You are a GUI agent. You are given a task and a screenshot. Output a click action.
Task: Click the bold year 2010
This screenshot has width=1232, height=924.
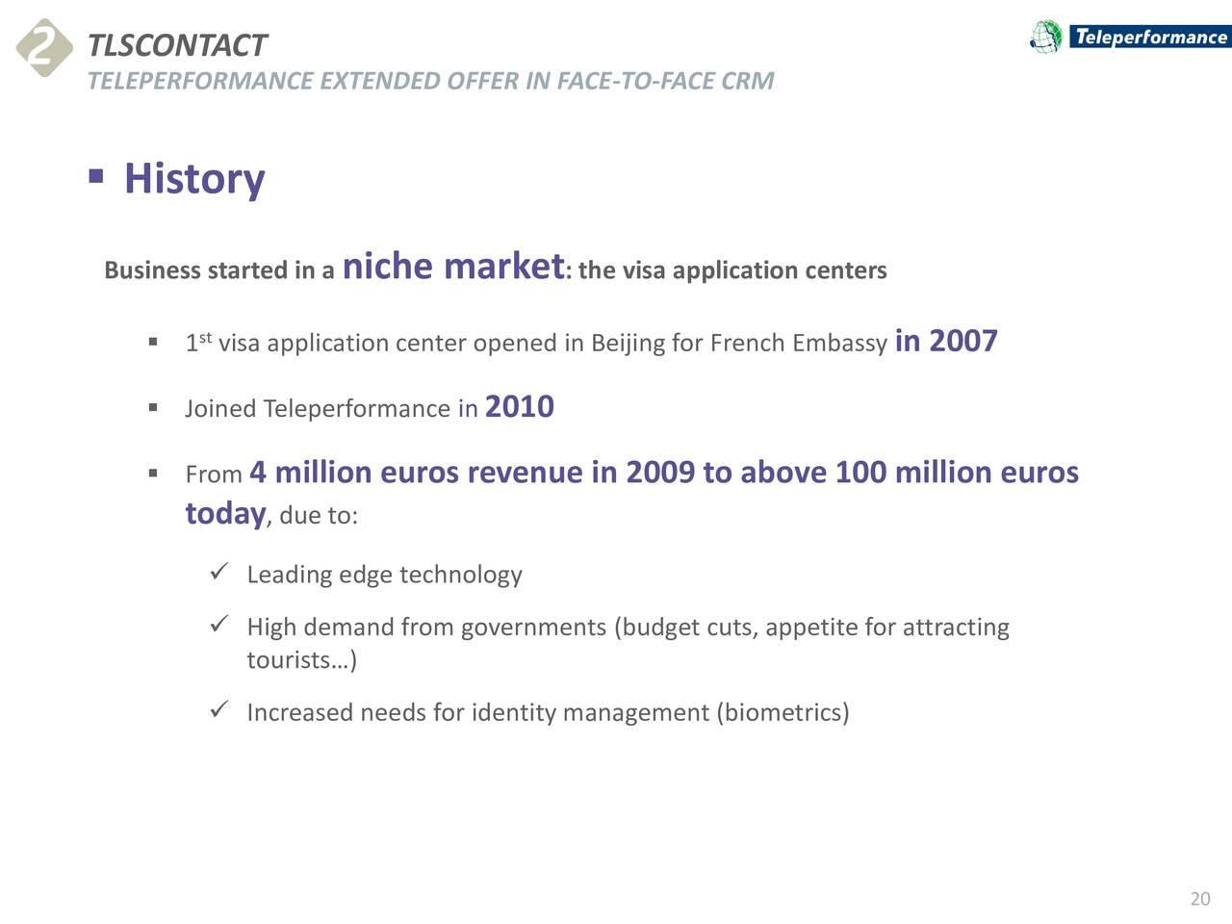coord(519,406)
